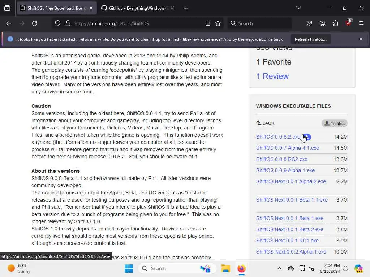Screen dimensions: 370x277
Task: Download ShiftOS 0.0.8 RC2.exe
Action: [x=282, y=159]
